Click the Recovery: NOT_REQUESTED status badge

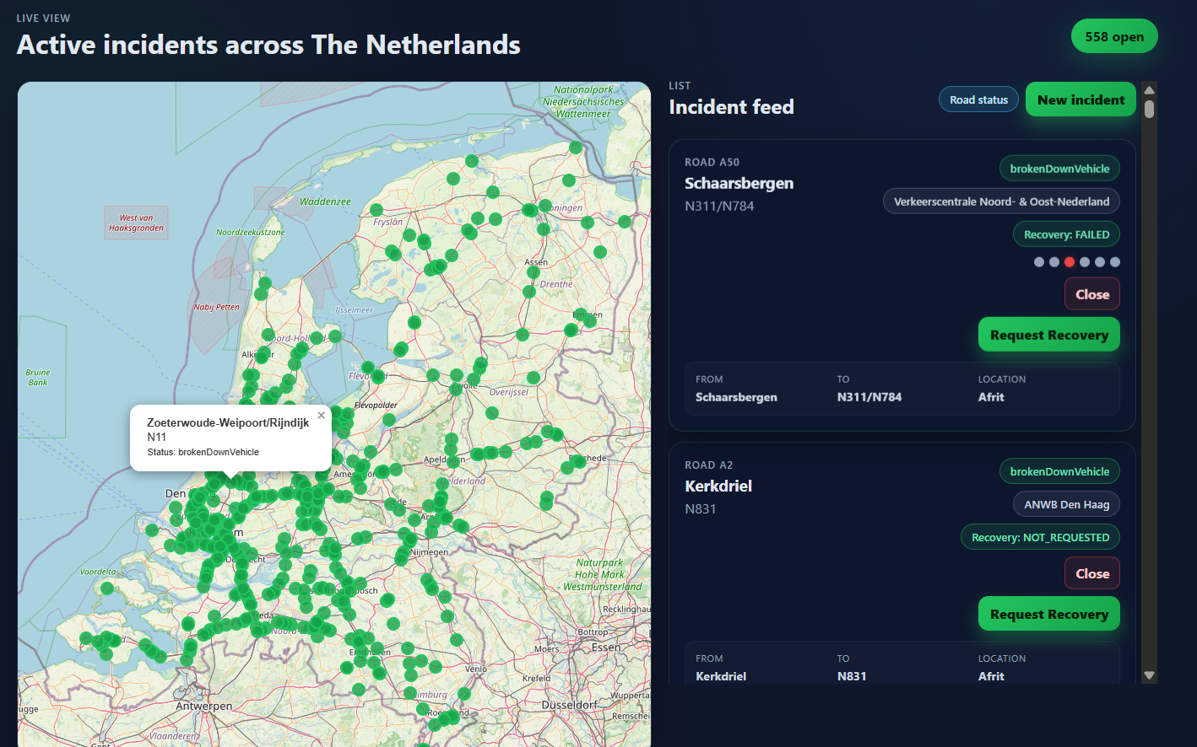(x=1040, y=537)
